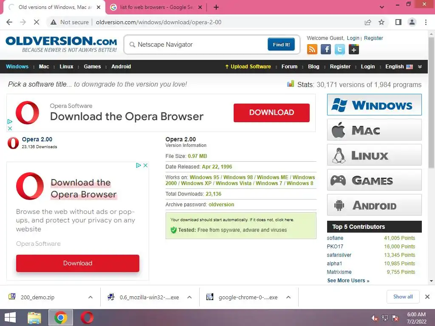Open the Chrome three-dot menu
Image resolution: width=435 pixels, height=326 pixels.
pyautogui.click(x=426, y=22)
